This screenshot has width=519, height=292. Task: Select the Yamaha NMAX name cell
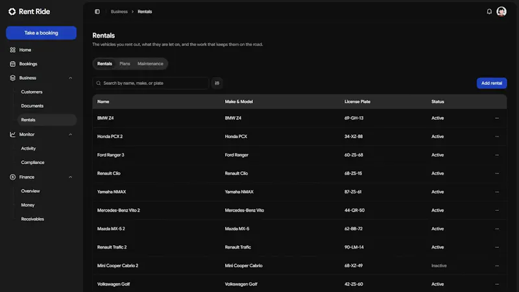tap(112, 192)
